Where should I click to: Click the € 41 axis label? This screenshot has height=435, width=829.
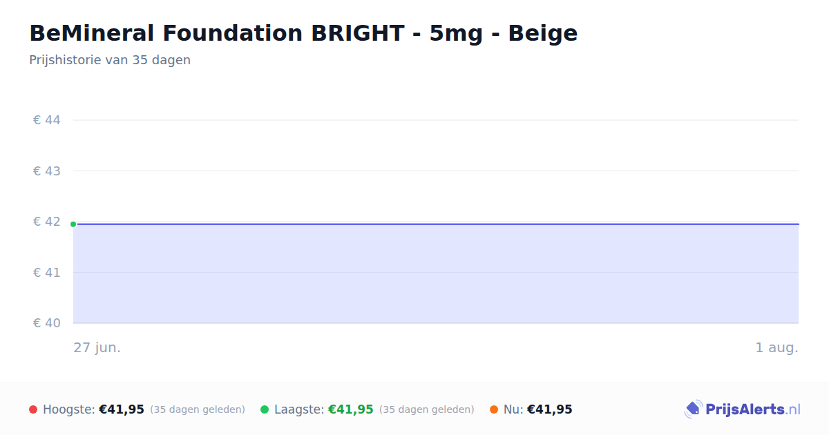47,272
